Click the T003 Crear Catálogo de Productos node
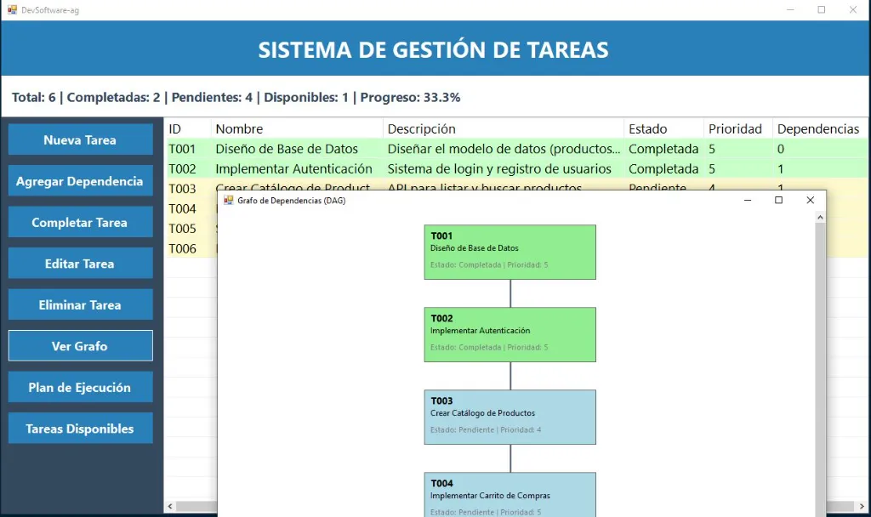This screenshot has width=871, height=517. (x=510, y=418)
